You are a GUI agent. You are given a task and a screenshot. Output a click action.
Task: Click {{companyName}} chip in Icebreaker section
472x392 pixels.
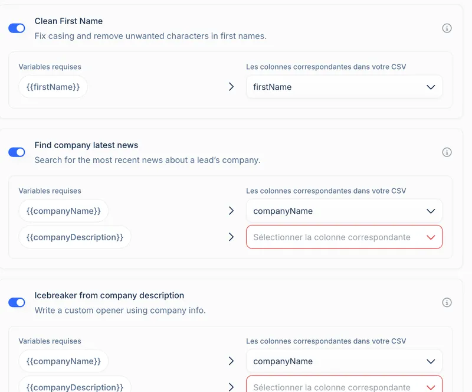click(x=64, y=361)
